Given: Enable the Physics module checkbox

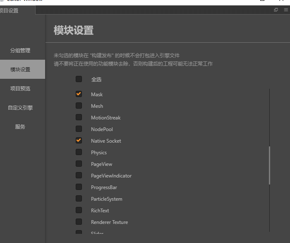Looking at the screenshot, I should [79, 152].
